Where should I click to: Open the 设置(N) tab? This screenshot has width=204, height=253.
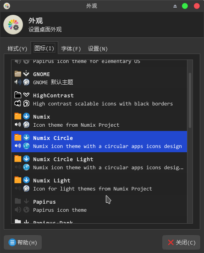[98, 48]
